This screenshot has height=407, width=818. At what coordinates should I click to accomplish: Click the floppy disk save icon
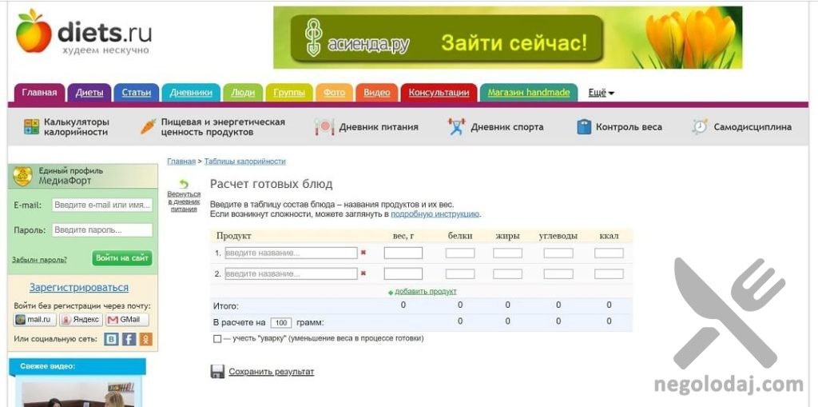pos(217,372)
